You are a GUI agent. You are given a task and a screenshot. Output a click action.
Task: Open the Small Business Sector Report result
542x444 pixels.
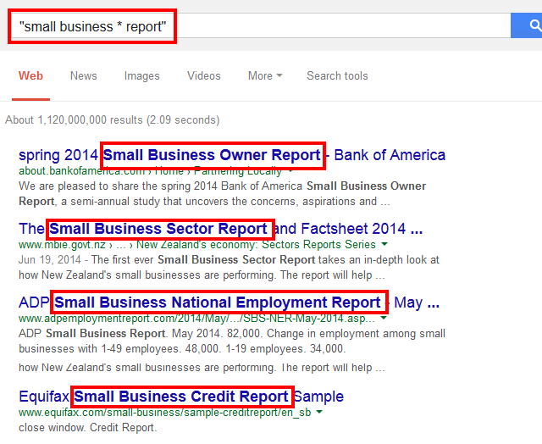220,229
